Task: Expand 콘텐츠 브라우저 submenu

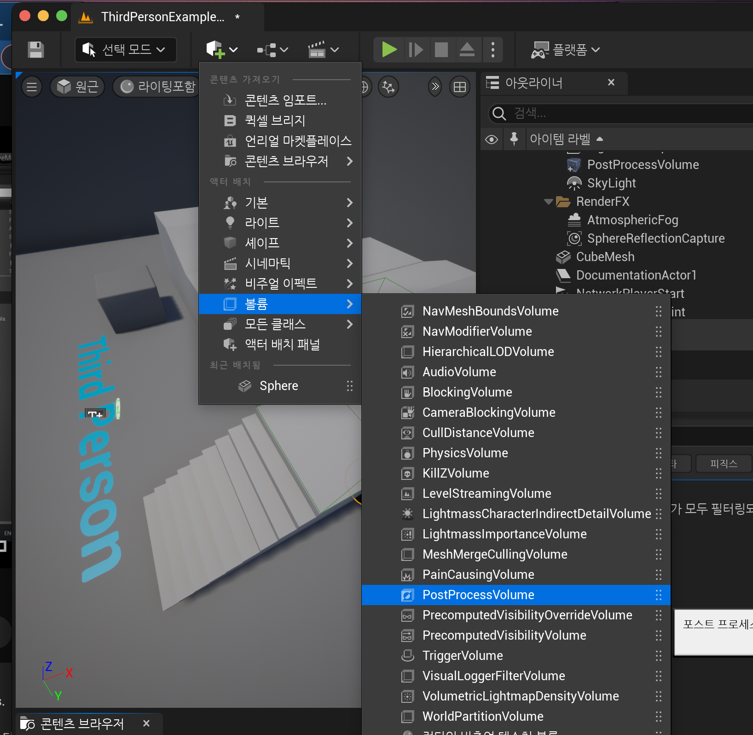Action: [280, 161]
